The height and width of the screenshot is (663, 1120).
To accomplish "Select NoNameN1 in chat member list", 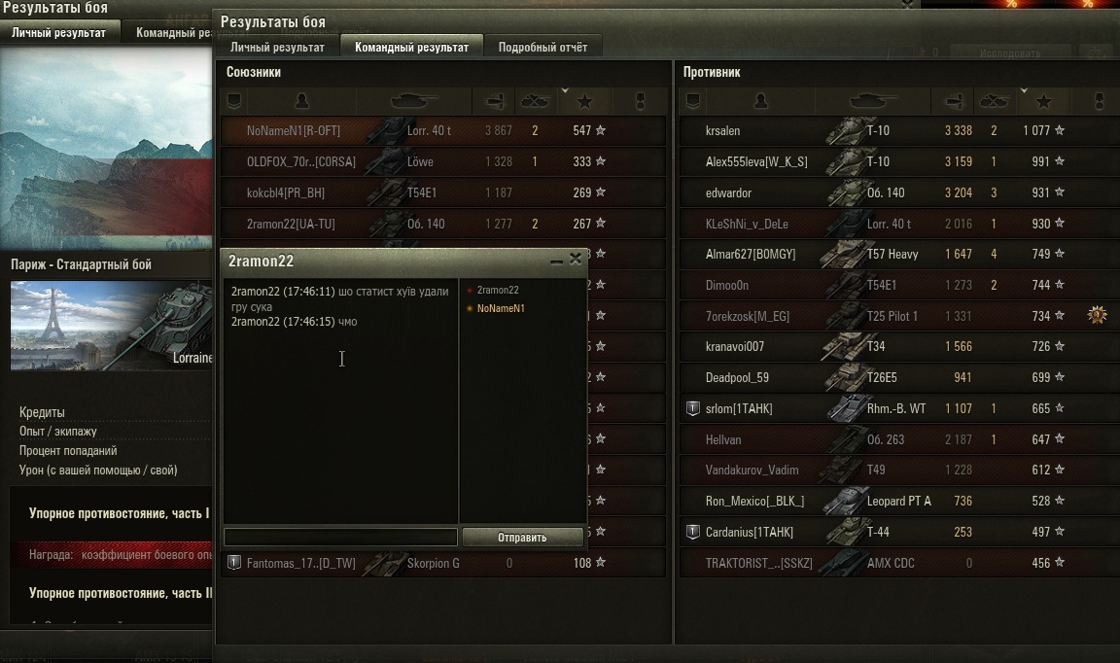I will 500,308.
